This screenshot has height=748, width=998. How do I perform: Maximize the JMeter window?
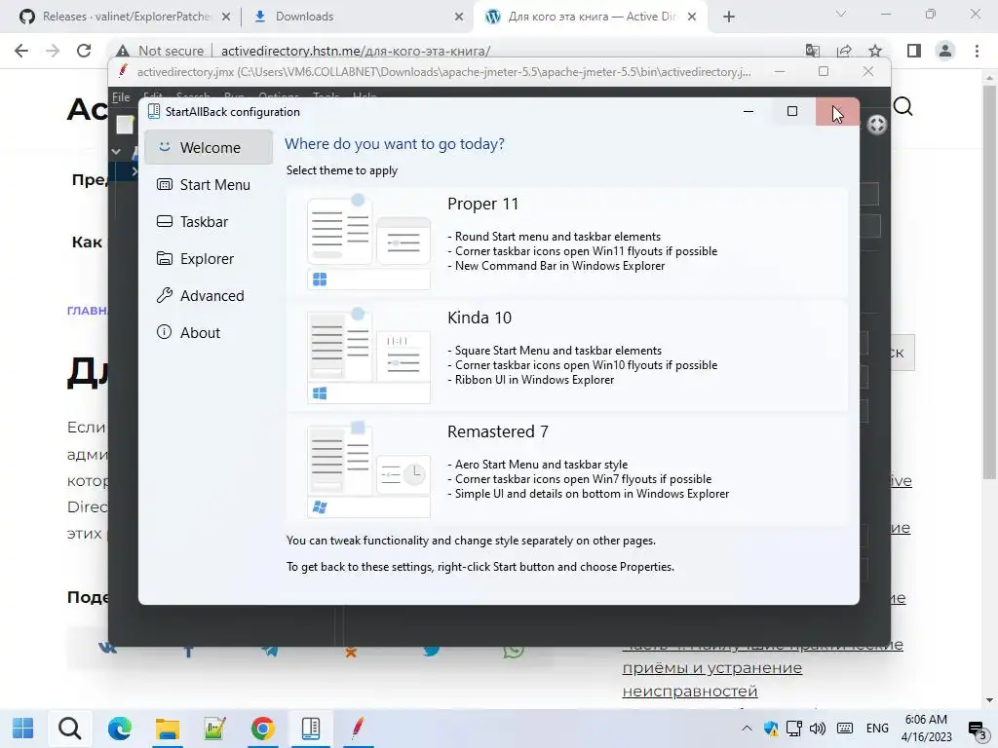click(824, 71)
